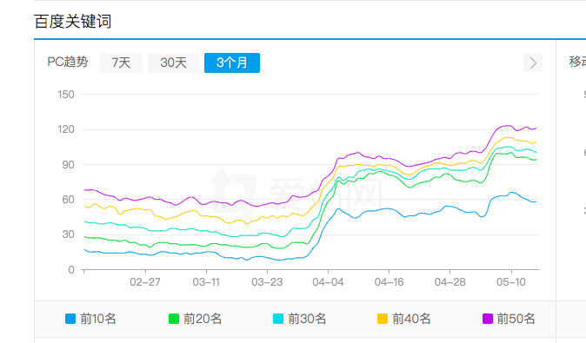Click the 05-10 date tick on x-axis

point(511,282)
